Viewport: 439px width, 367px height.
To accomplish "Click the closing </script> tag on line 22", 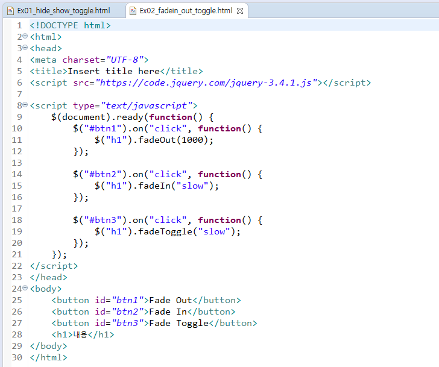I will [54, 266].
